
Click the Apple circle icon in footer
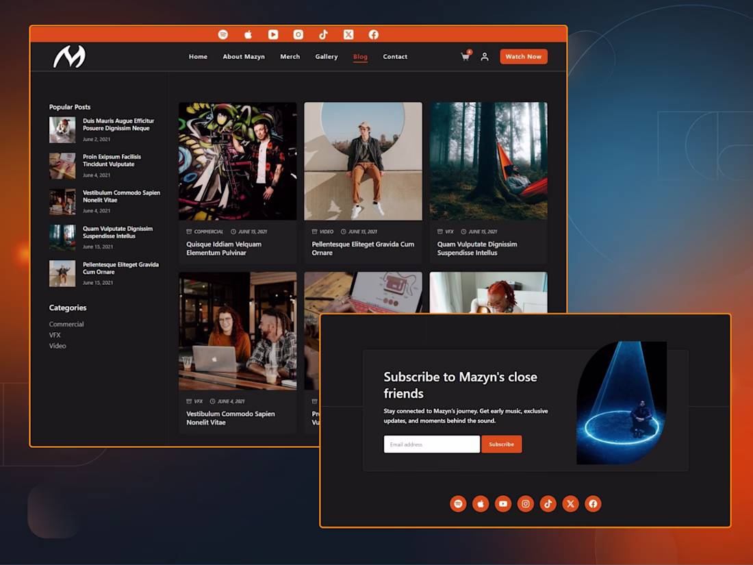click(481, 503)
